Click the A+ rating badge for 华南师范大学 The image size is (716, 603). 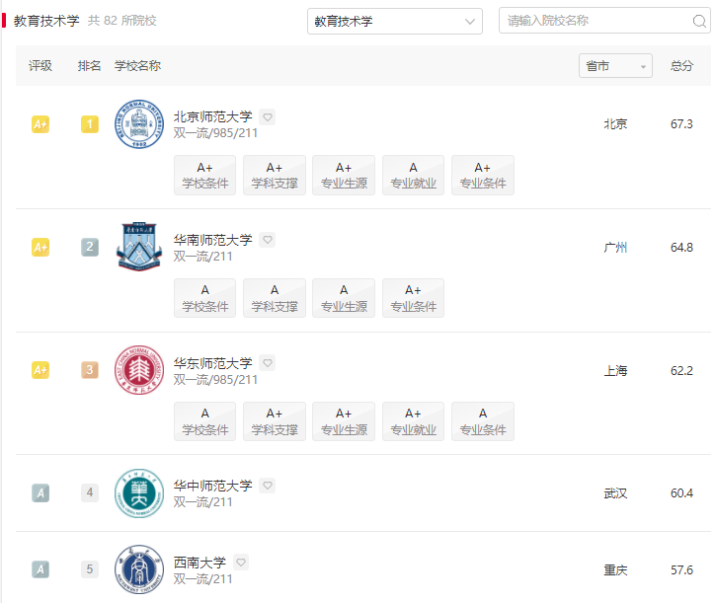40,248
